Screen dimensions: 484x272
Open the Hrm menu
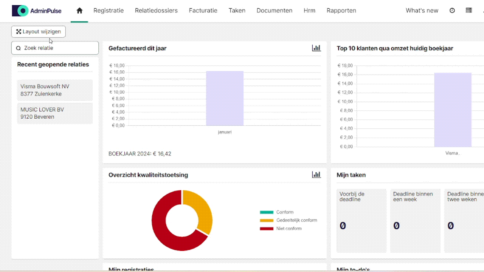pos(309,11)
